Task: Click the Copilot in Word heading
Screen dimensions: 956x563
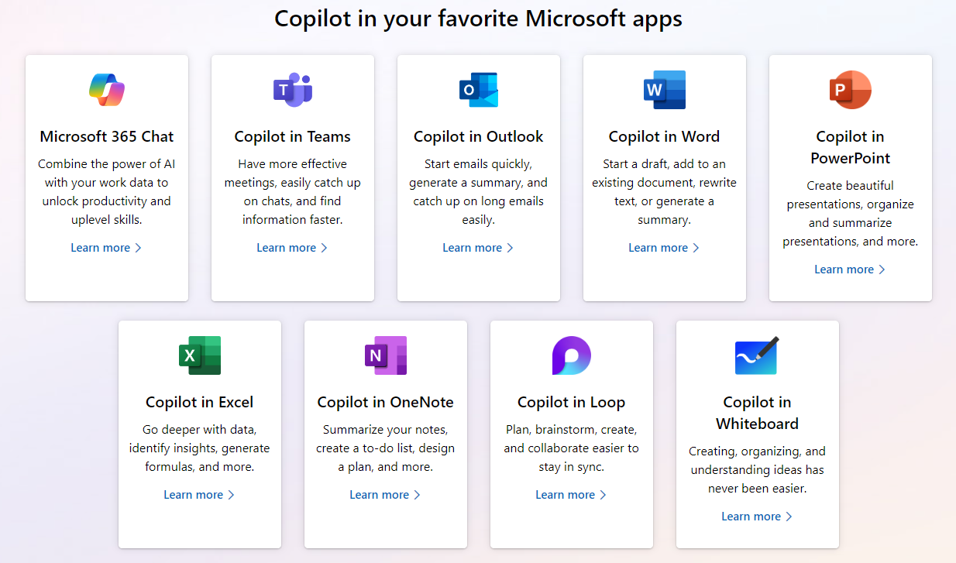Action: pos(665,137)
